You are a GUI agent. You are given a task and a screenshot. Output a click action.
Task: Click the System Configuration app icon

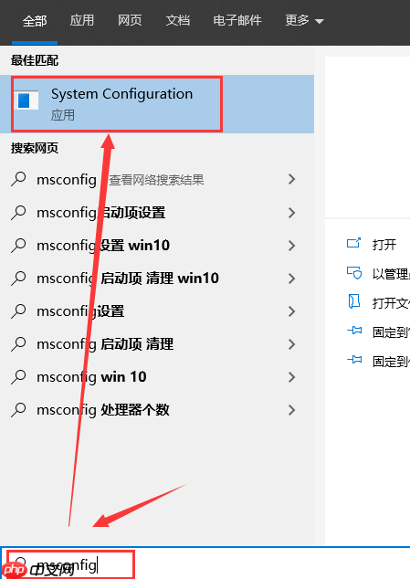pos(26,100)
